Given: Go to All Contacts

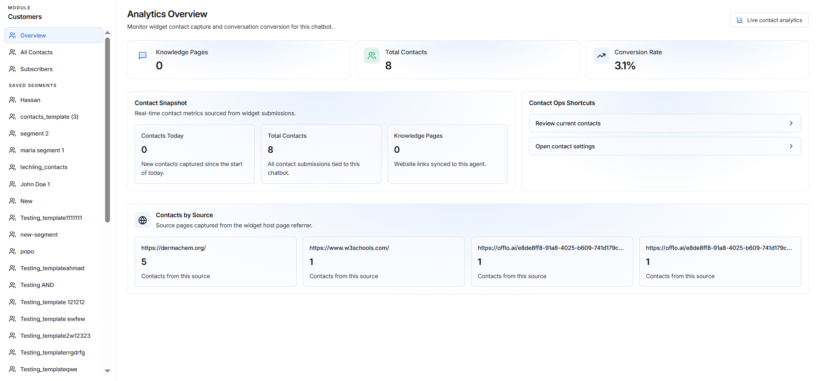Looking at the screenshot, I should (x=54, y=52).
